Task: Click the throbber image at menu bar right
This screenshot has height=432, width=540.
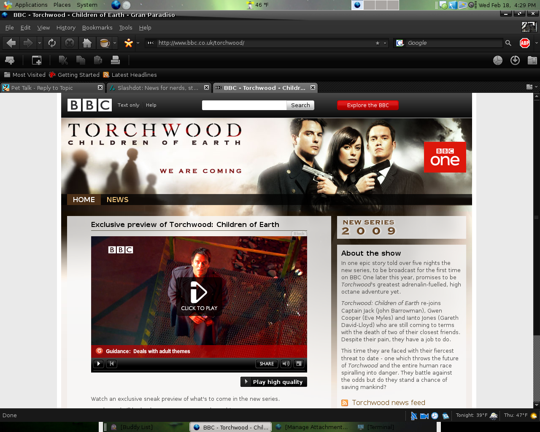Action: point(529,27)
